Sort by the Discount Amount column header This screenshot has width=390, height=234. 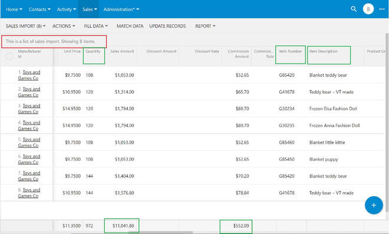click(x=161, y=51)
